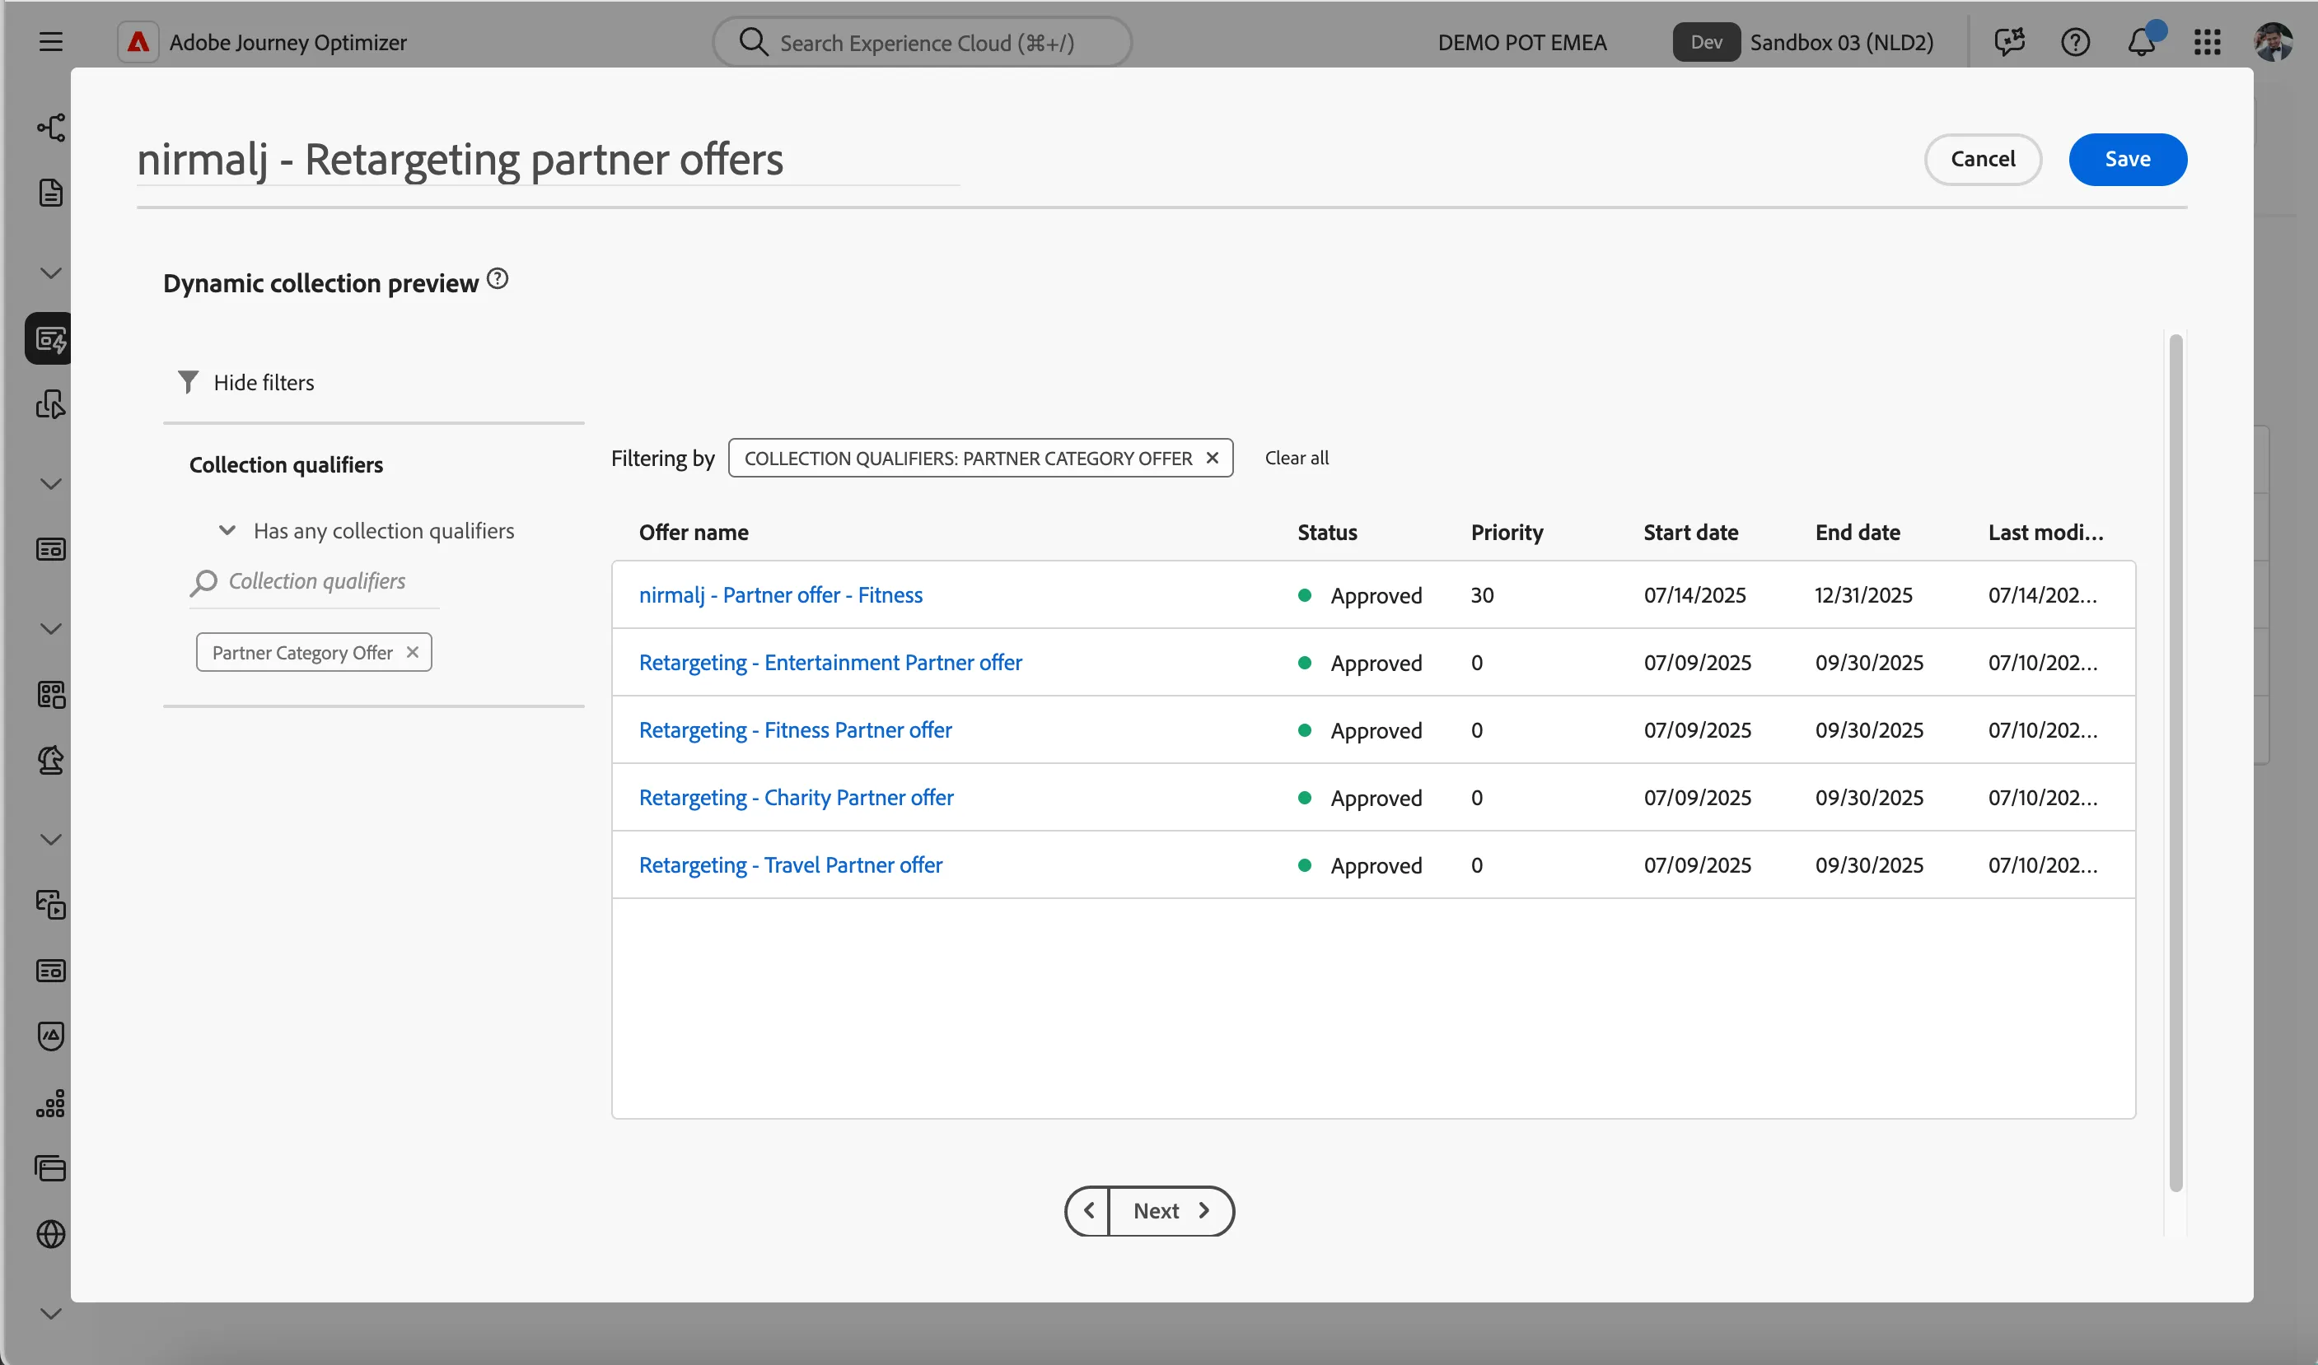Focus the Collection qualifiers search field

click(x=315, y=581)
